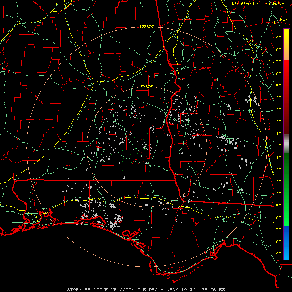Click the Storm Relative Velocity caption text
Screen dimensions: 292x292
point(146,290)
